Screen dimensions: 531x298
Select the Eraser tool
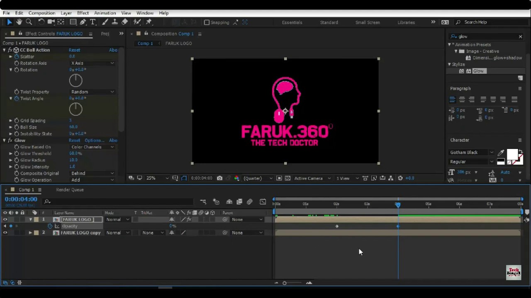pyautogui.click(x=124, y=22)
